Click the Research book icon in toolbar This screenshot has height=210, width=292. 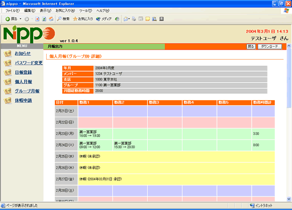click(161, 19)
